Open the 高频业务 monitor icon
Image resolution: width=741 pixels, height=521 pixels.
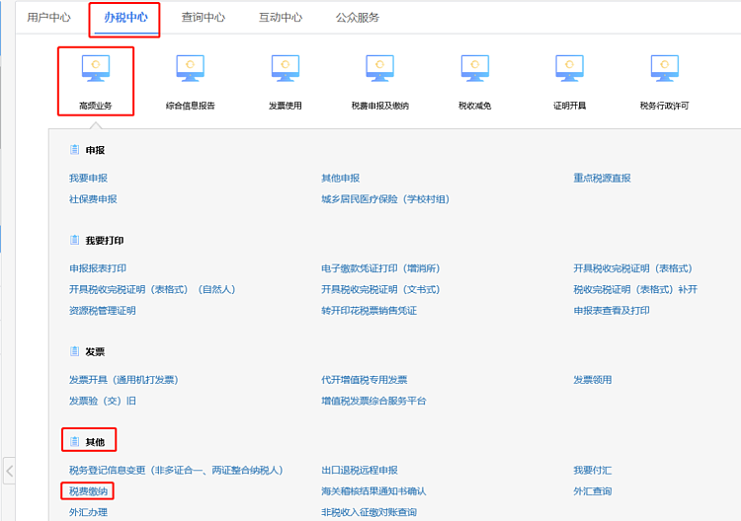96,68
